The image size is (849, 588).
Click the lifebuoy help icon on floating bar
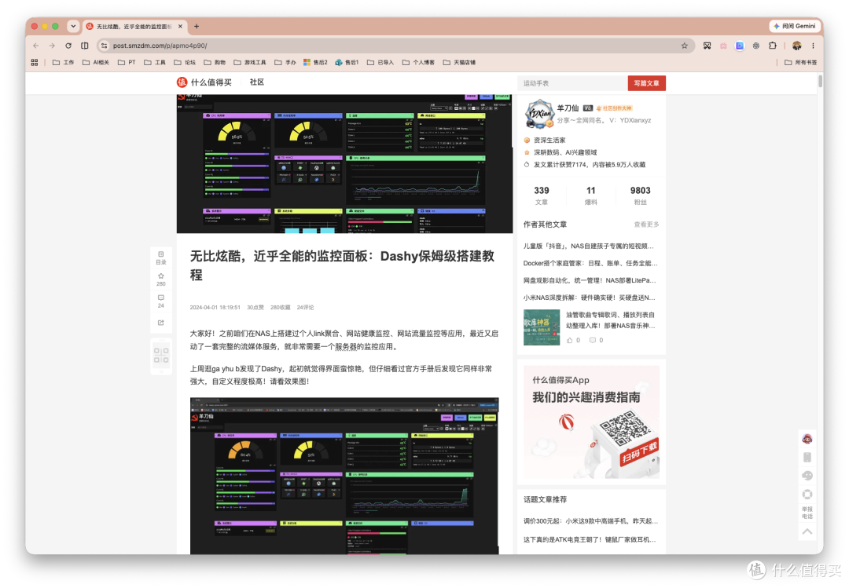[807, 495]
